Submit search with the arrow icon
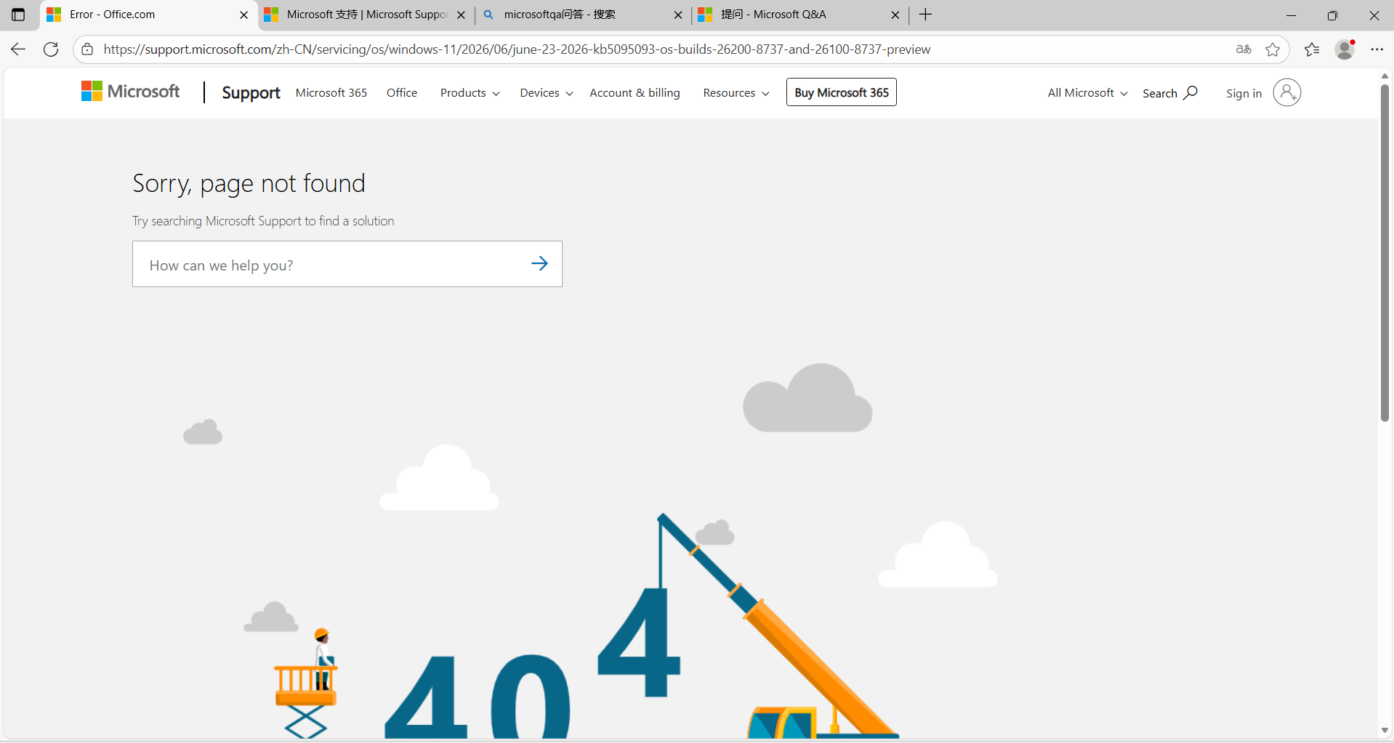Viewport: 1394px width, 743px height. tap(539, 264)
